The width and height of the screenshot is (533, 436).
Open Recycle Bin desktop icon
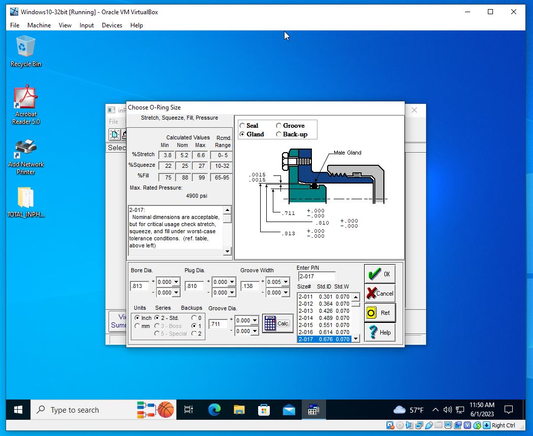[25, 51]
